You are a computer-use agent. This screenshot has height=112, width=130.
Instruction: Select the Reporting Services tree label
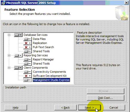tap(36, 55)
